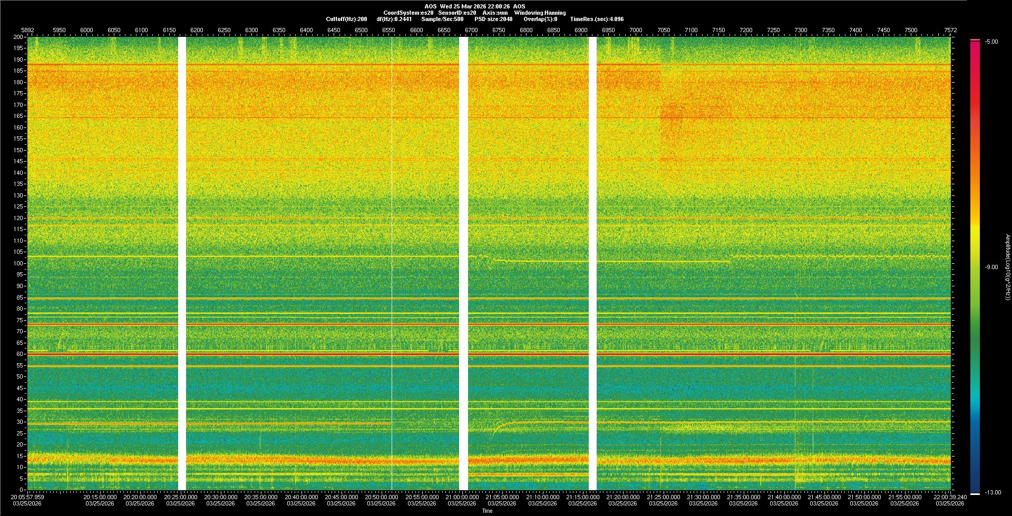Click the 60 Hz frequency axis label
Screen dimensions: 1012x516
pyautogui.click(x=20, y=354)
